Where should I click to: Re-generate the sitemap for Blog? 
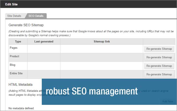tap(159, 66)
